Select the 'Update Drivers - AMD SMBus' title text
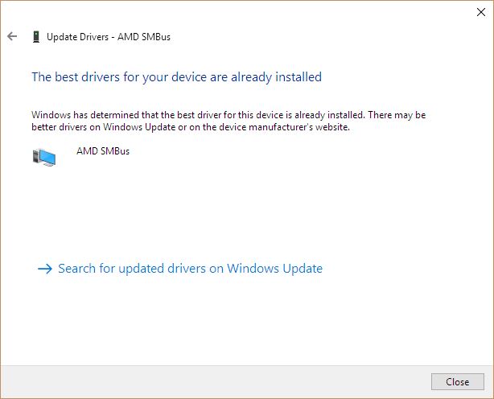Screen dimensions: 494x399 109,37
